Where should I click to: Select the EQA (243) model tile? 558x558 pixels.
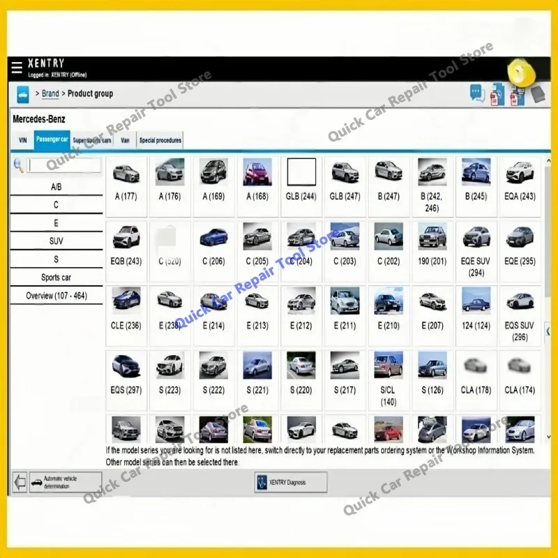pyautogui.click(x=520, y=186)
